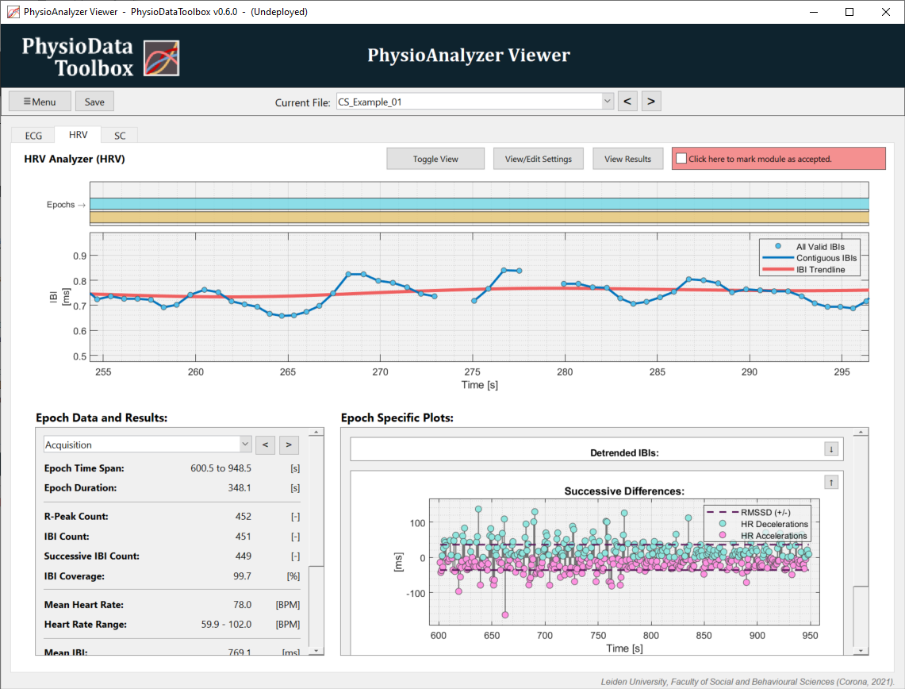Image resolution: width=905 pixels, height=689 pixels.
Task: Click the IBI Trendline legend entry
Action: coord(803,269)
